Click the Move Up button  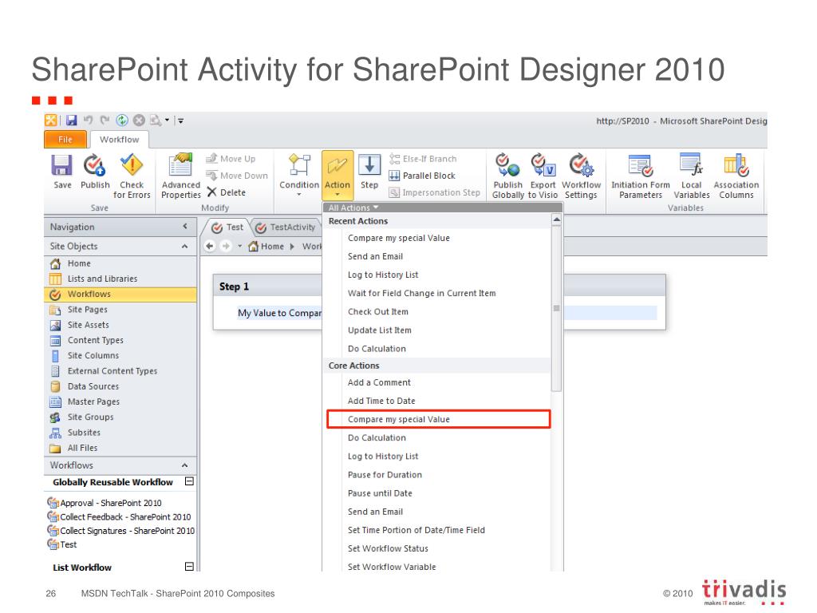tap(231, 159)
